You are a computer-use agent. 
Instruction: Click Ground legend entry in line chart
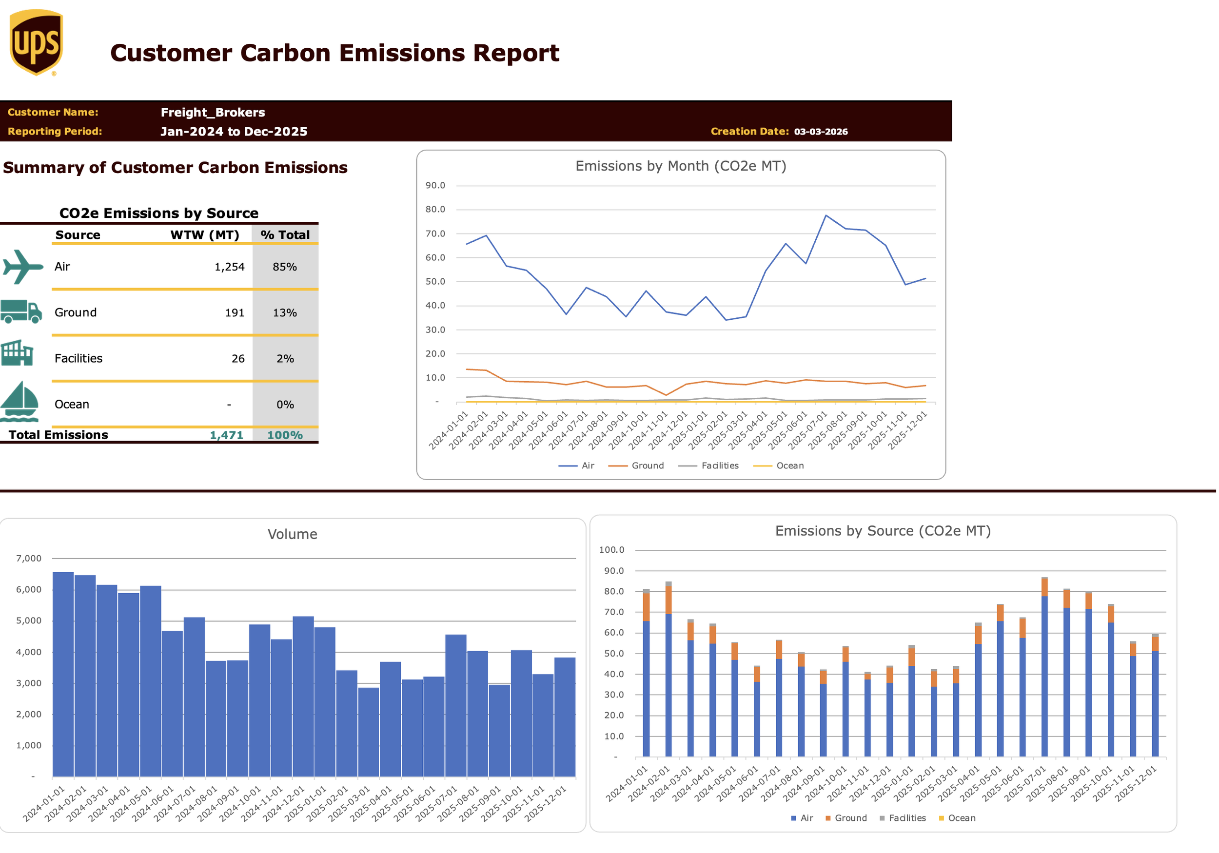tap(647, 466)
